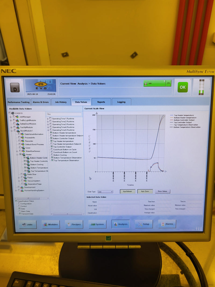
Task: Open Jobs from the bottom navigation bar
Action: [x=28, y=224]
